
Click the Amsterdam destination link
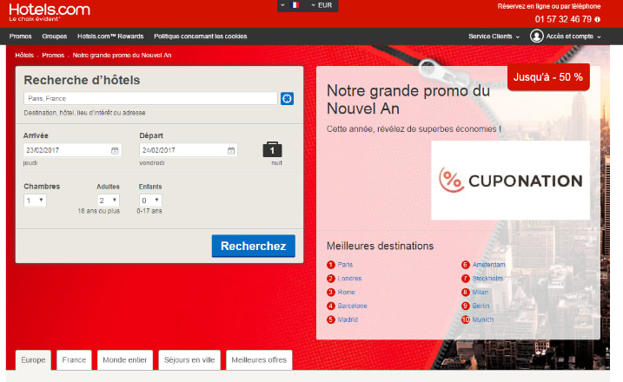tap(488, 265)
